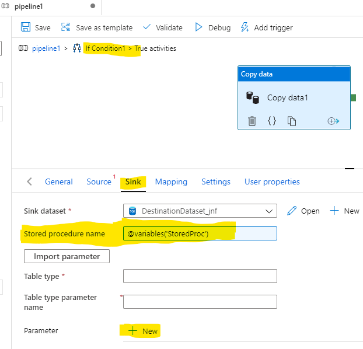Click the Save disk icon
The image size is (363, 349).
[x=26, y=27]
